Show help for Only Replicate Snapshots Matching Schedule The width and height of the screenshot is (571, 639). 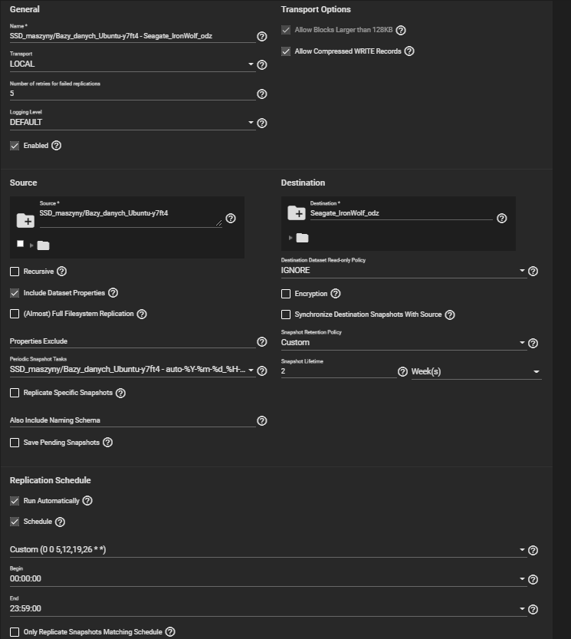click(170, 631)
